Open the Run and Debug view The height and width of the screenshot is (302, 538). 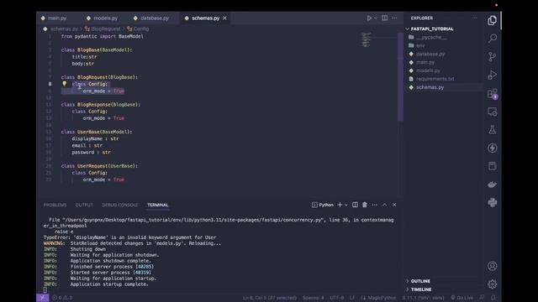pos(492,75)
